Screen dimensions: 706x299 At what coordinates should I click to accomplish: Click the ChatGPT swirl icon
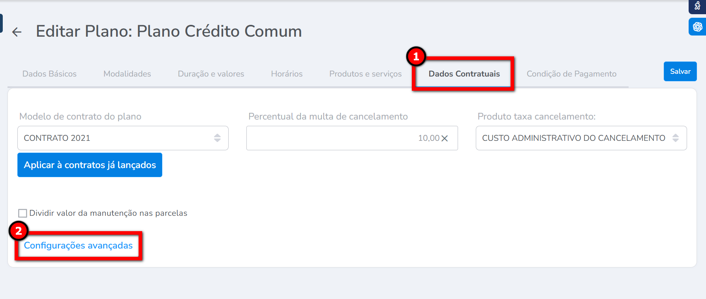697,27
